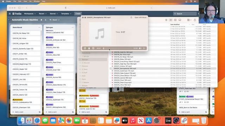Select 230221_High Key Taxi 140.mp3 file
Image resolution: width=225 pixels, height=126 pixels.
tap(125, 64)
